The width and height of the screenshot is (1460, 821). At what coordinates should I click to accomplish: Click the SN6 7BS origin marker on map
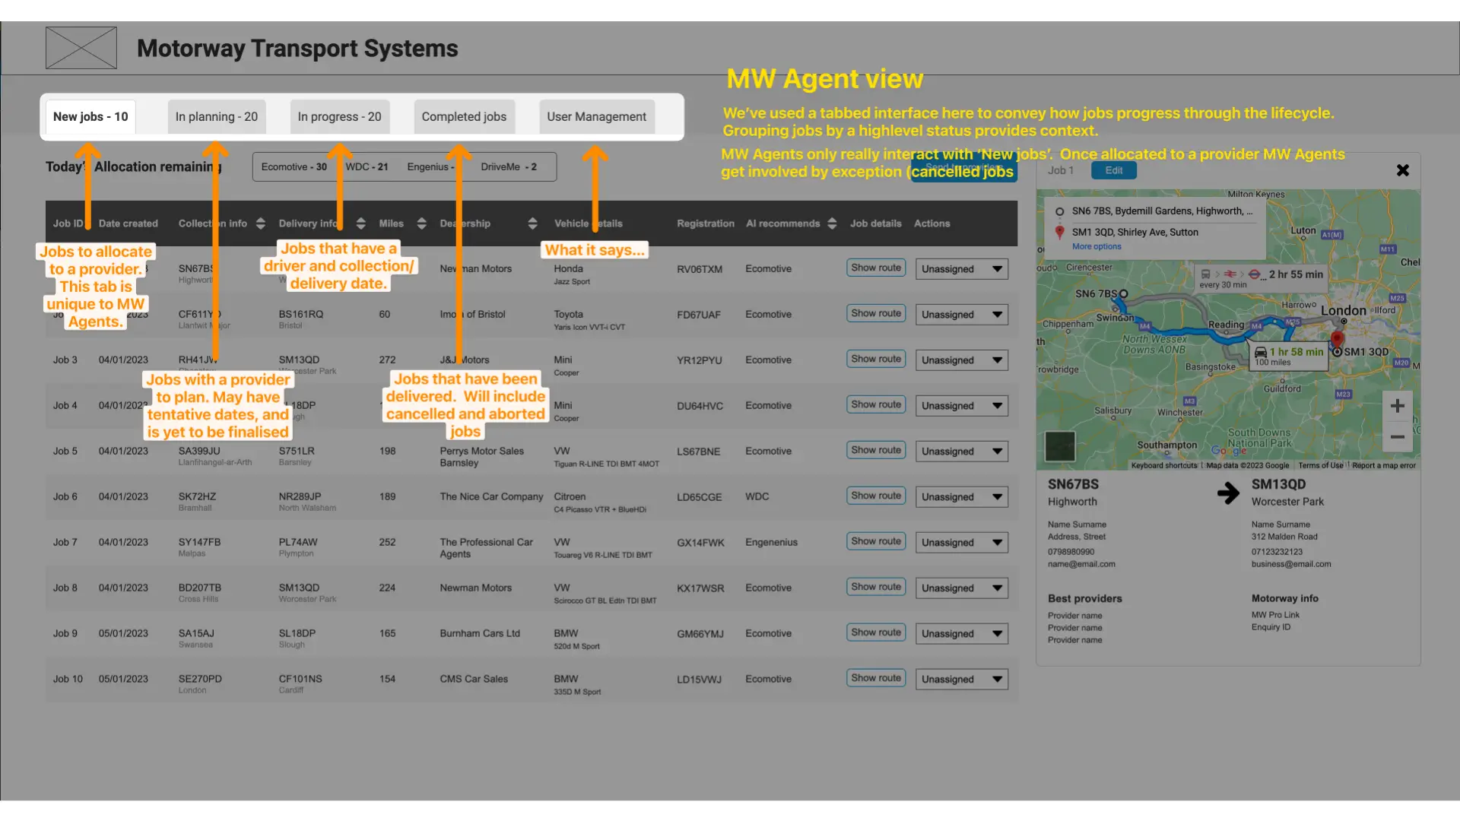1123,293
